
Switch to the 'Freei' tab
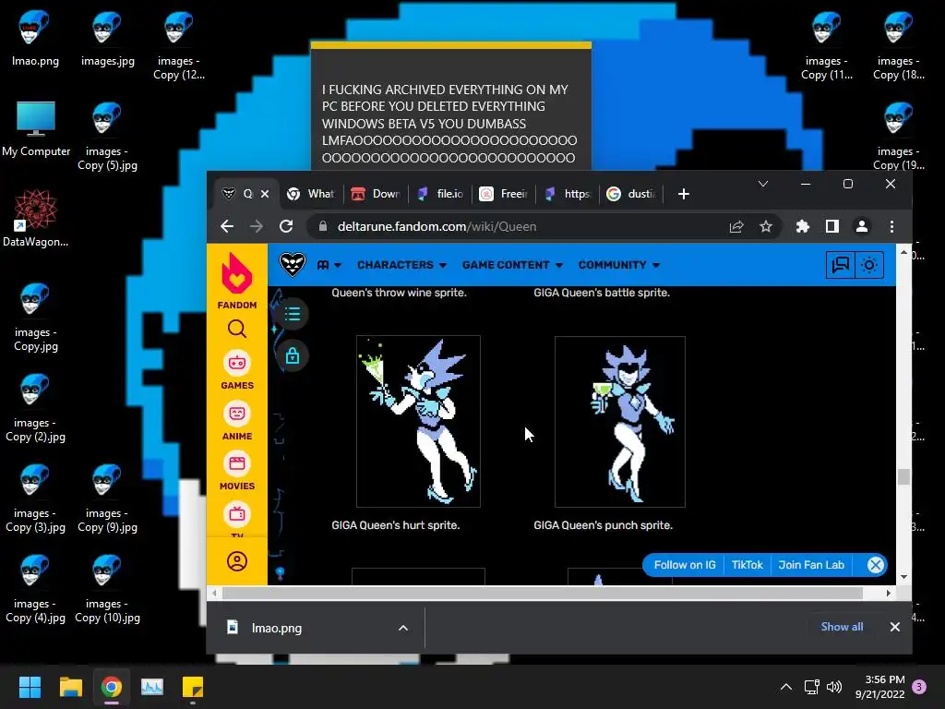pos(504,194)
